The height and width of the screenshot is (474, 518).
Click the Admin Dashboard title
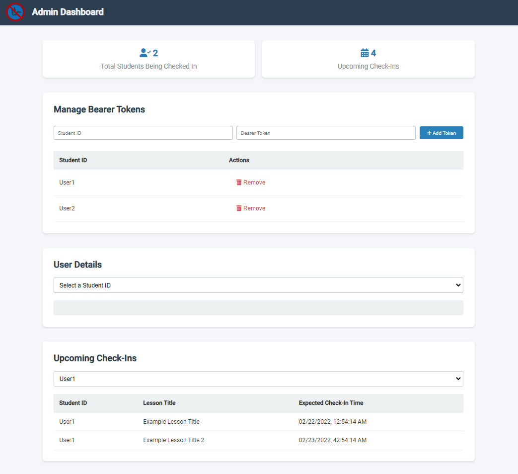click(68, 11)
